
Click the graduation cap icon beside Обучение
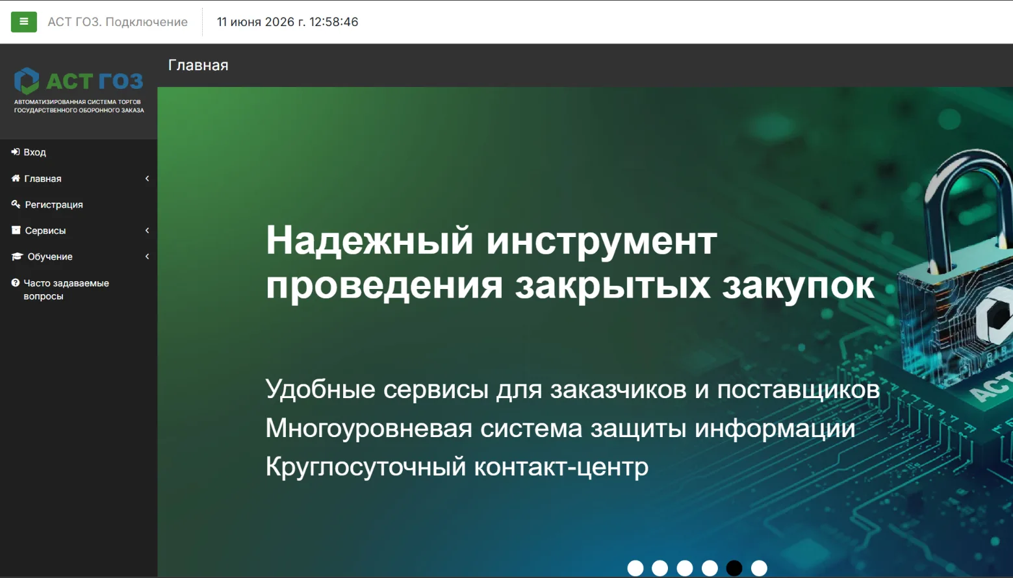(17, 257)
